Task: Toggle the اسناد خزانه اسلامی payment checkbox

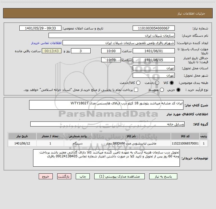Action: click(136, 90)
